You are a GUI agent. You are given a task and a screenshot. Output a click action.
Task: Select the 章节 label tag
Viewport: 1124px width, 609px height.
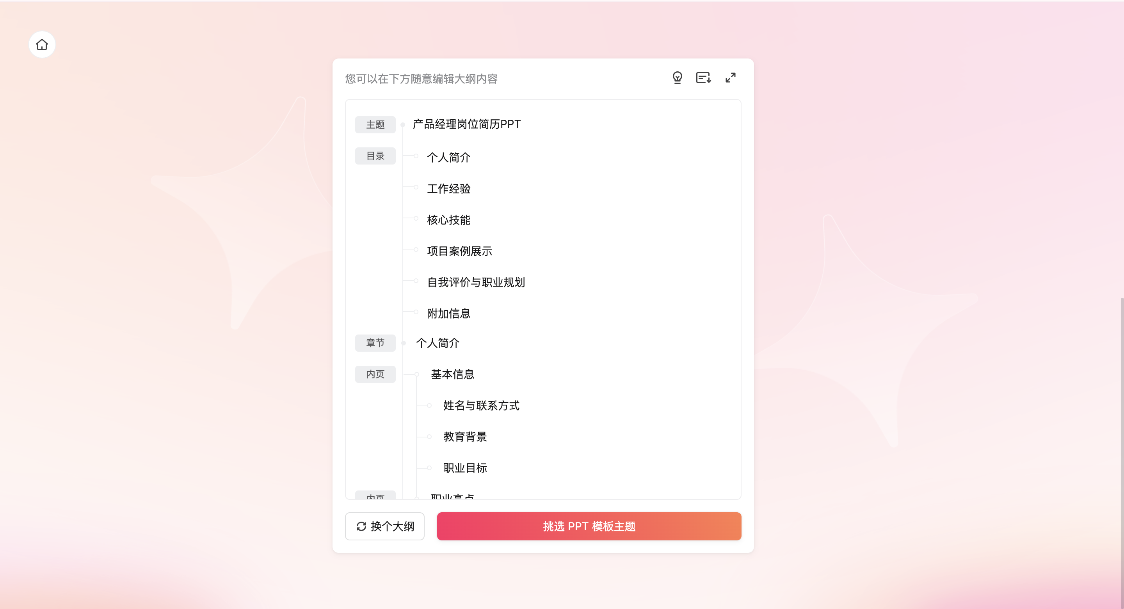click(x=375, y=343)
